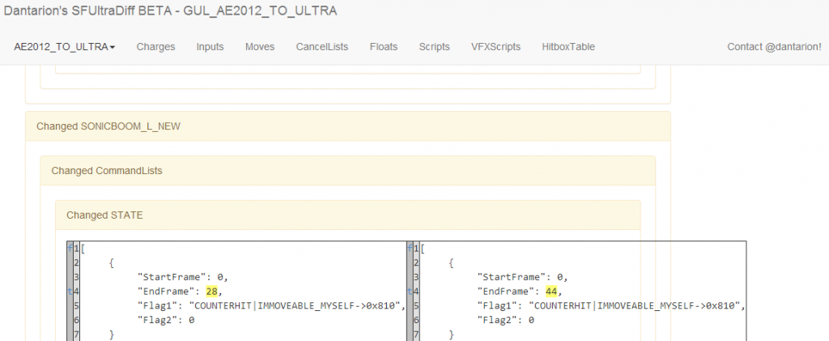Navigate to Floats
Image resolution: width=829 pixels, height=341 pixels.
coord(383,46)
